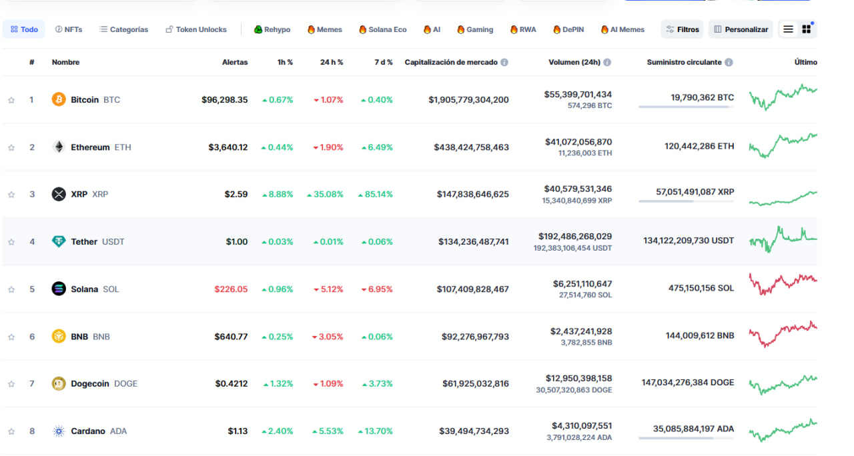The height and width of the screenshot is (456, 854).
Task: Filter by Gaming category
Action: 475,29
